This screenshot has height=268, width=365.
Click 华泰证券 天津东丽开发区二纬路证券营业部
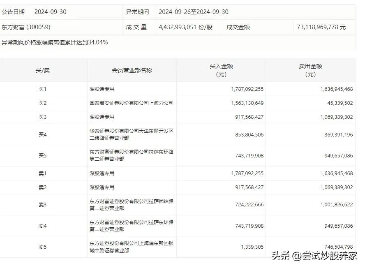132,134
